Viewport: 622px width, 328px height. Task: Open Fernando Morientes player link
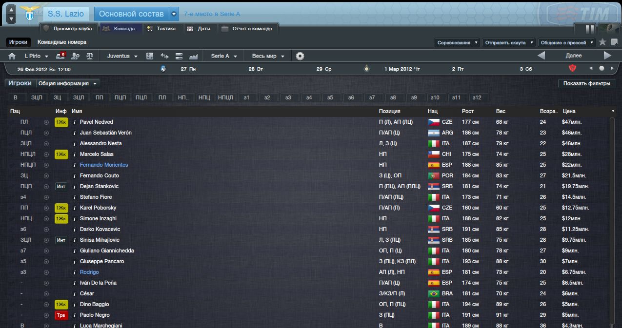pos(104,165)
